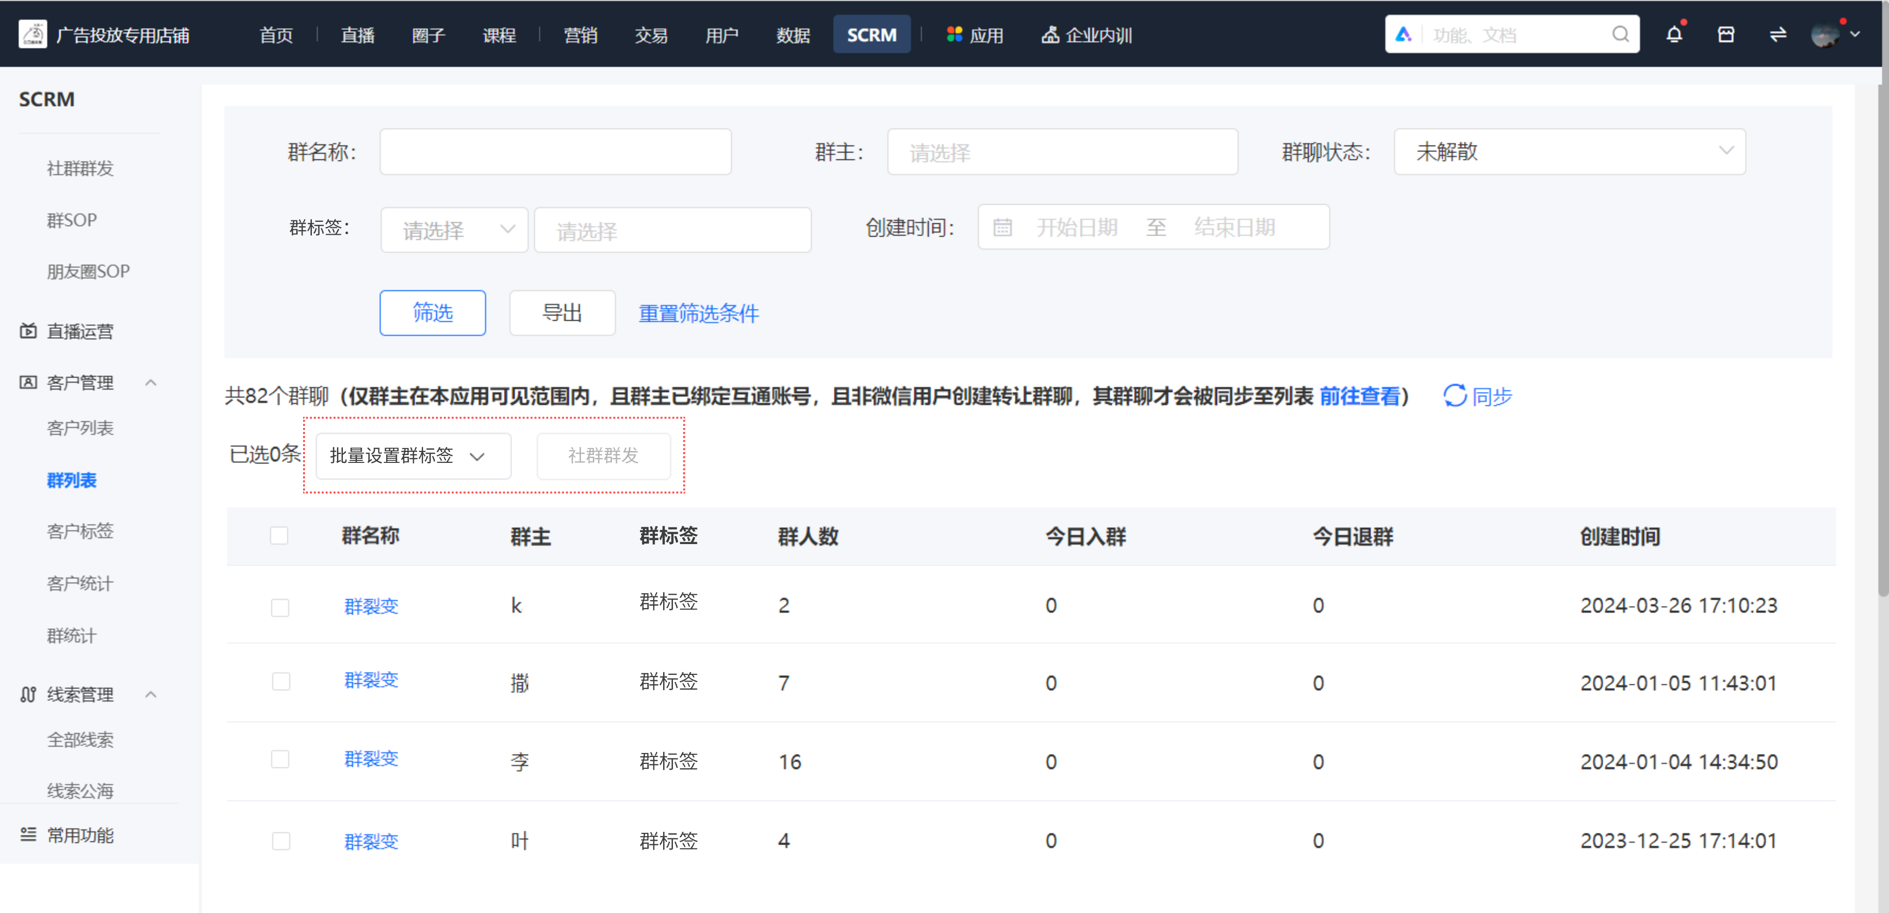Screen dimensions: 1889x913
Task: Expand the avatar dropdown arrow
Action: pyautogui.click(x=1855, y=34)
